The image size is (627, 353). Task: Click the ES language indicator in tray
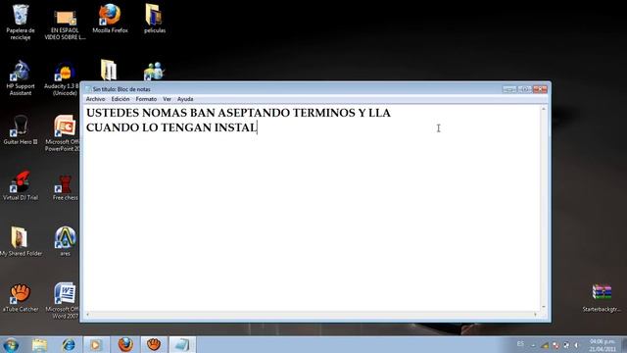(520, 344)
